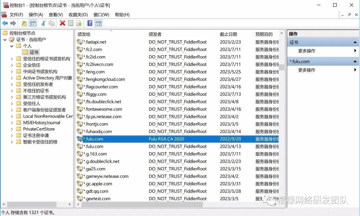Select the Local NonRemovable Cer tree item

tap(48, 116)
